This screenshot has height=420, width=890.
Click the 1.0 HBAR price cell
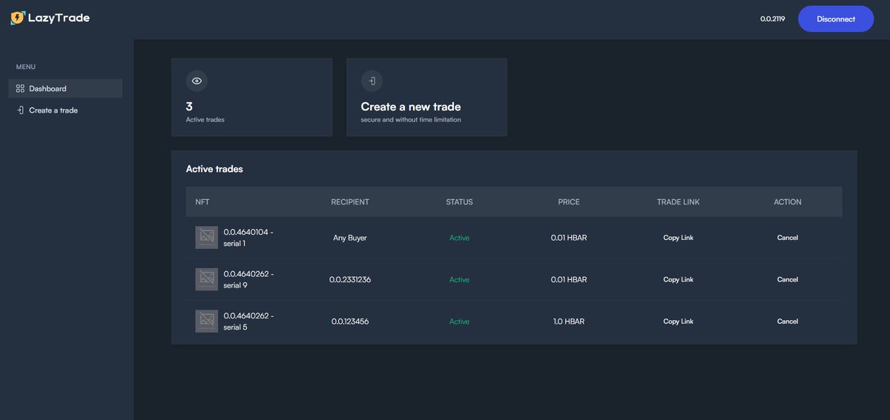569,321
